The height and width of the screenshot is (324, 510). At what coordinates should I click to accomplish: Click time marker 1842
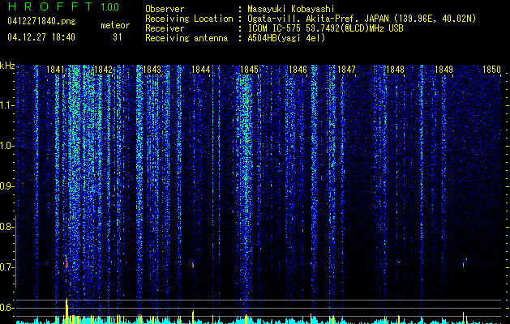click(104, 70)
